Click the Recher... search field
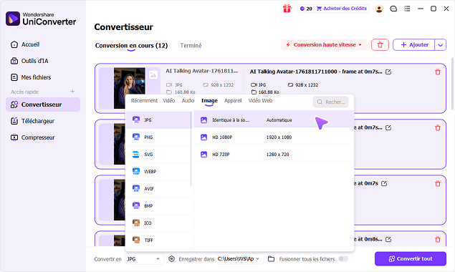The width and height of the screenshot is (455, 272). coord(330,102)
